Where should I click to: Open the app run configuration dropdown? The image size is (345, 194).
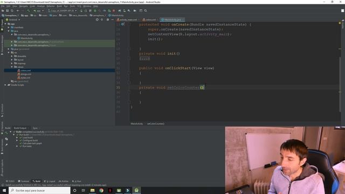(38, 11)
